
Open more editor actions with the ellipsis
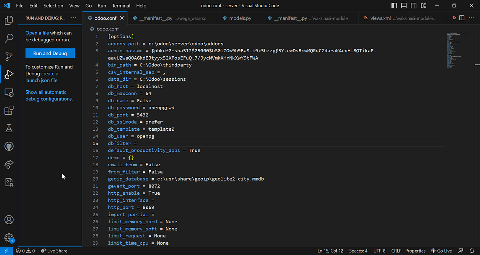pyautogui.click(x=471, y=18)
